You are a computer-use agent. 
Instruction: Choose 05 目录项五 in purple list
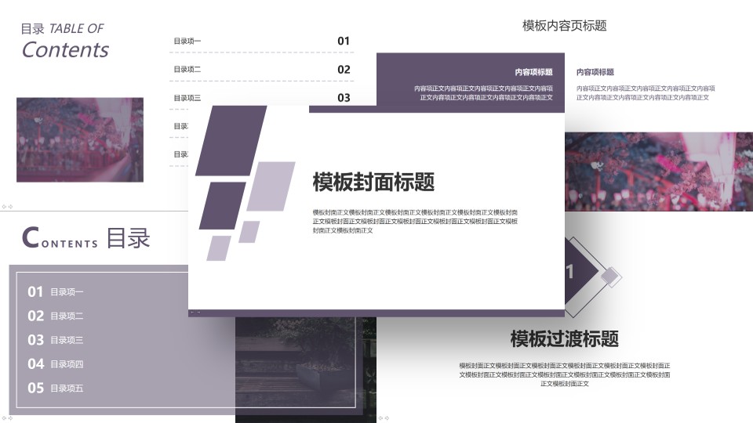tap(55, 388)
